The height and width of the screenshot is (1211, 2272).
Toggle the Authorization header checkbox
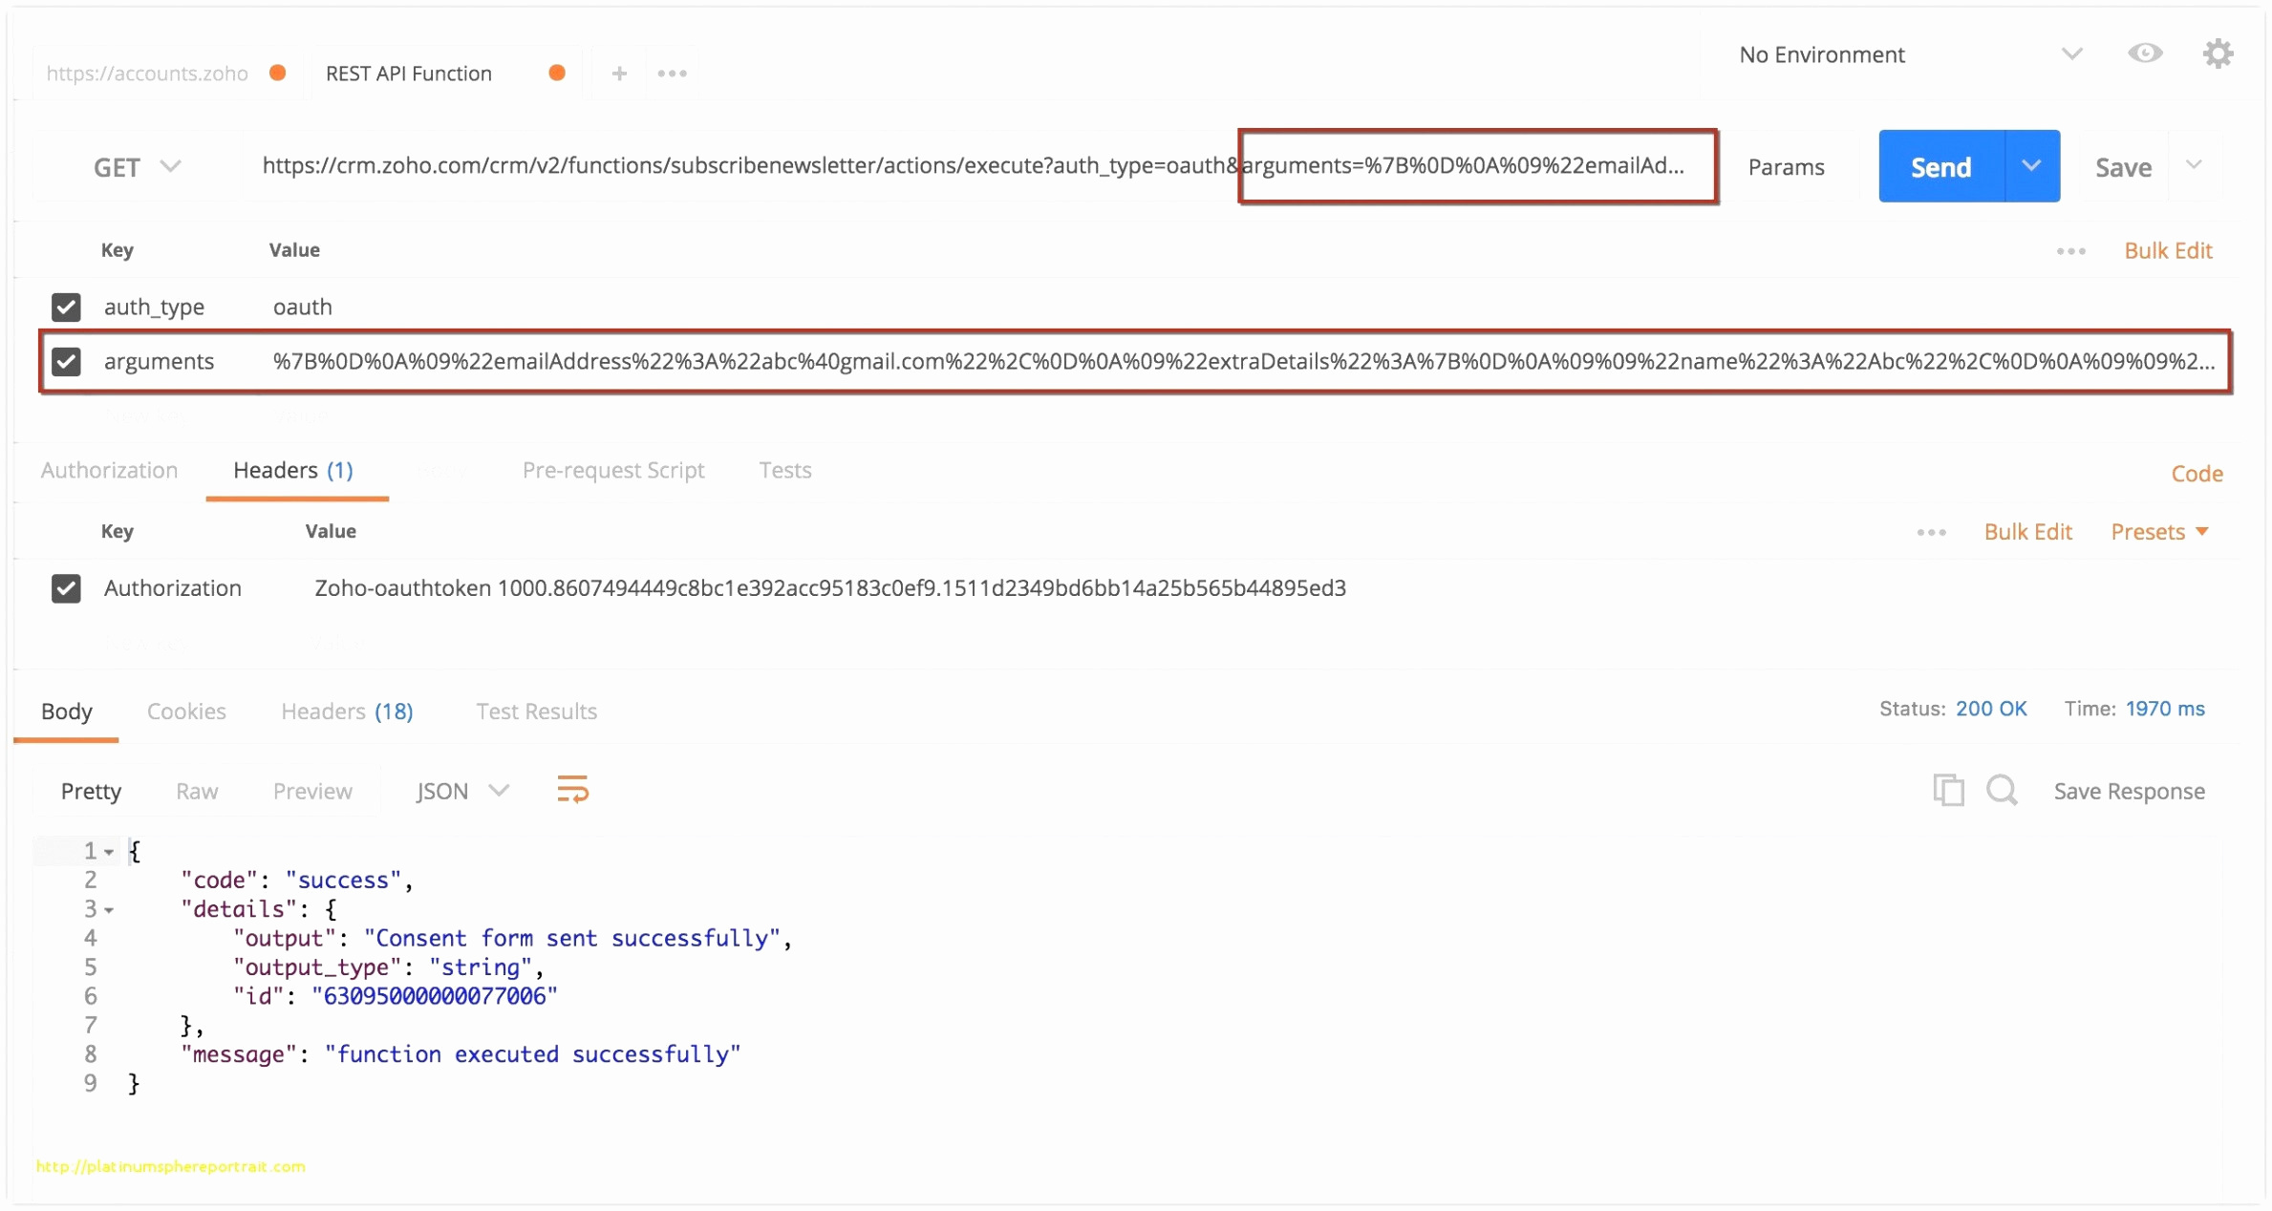(68, 587)
